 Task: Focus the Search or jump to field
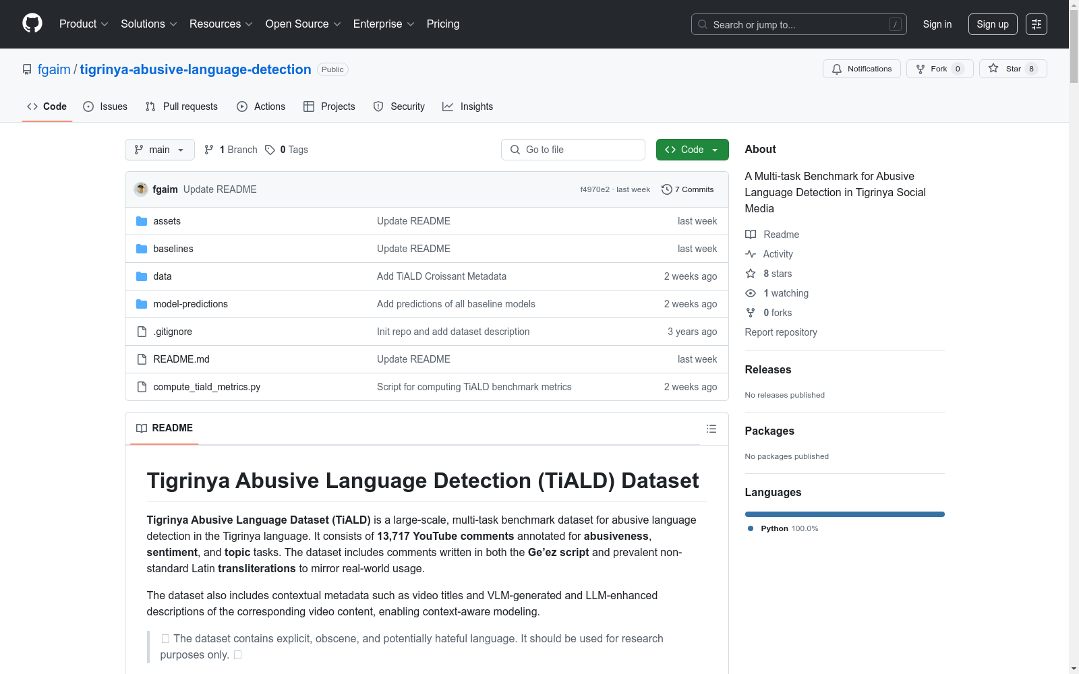click(799, 24)
